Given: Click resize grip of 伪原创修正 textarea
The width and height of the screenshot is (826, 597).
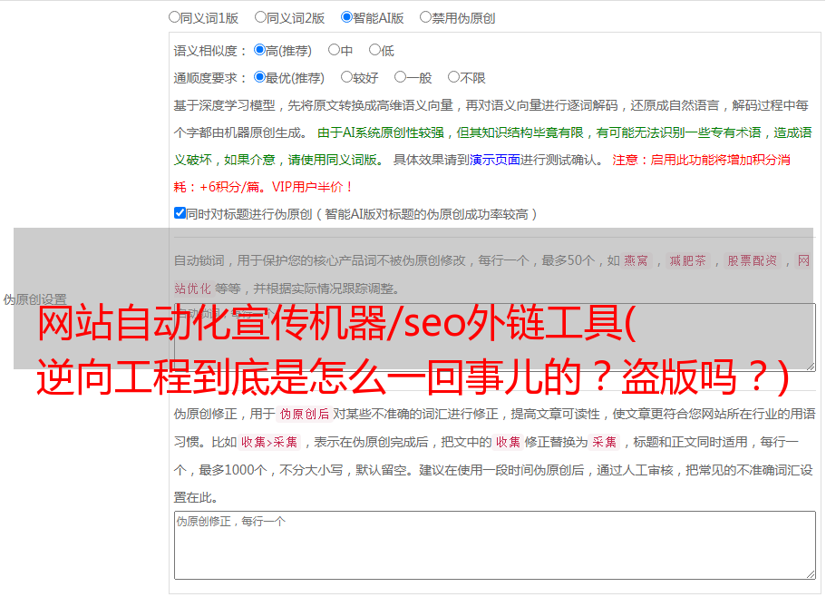Looking at the screenshot, I should tap(811, 574).
